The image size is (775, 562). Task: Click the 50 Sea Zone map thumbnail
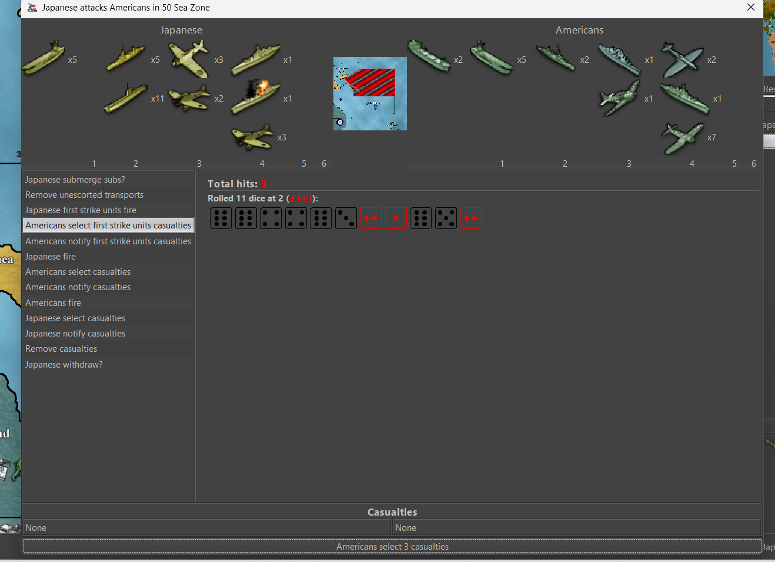click(370, 93)
